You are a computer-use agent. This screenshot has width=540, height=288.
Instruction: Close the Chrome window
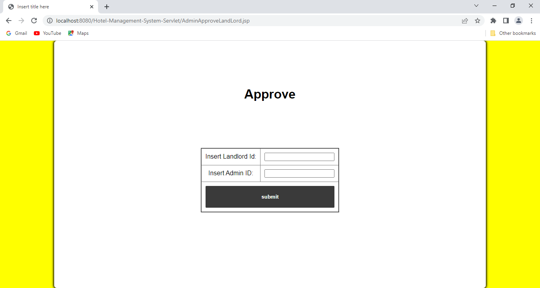531,6
